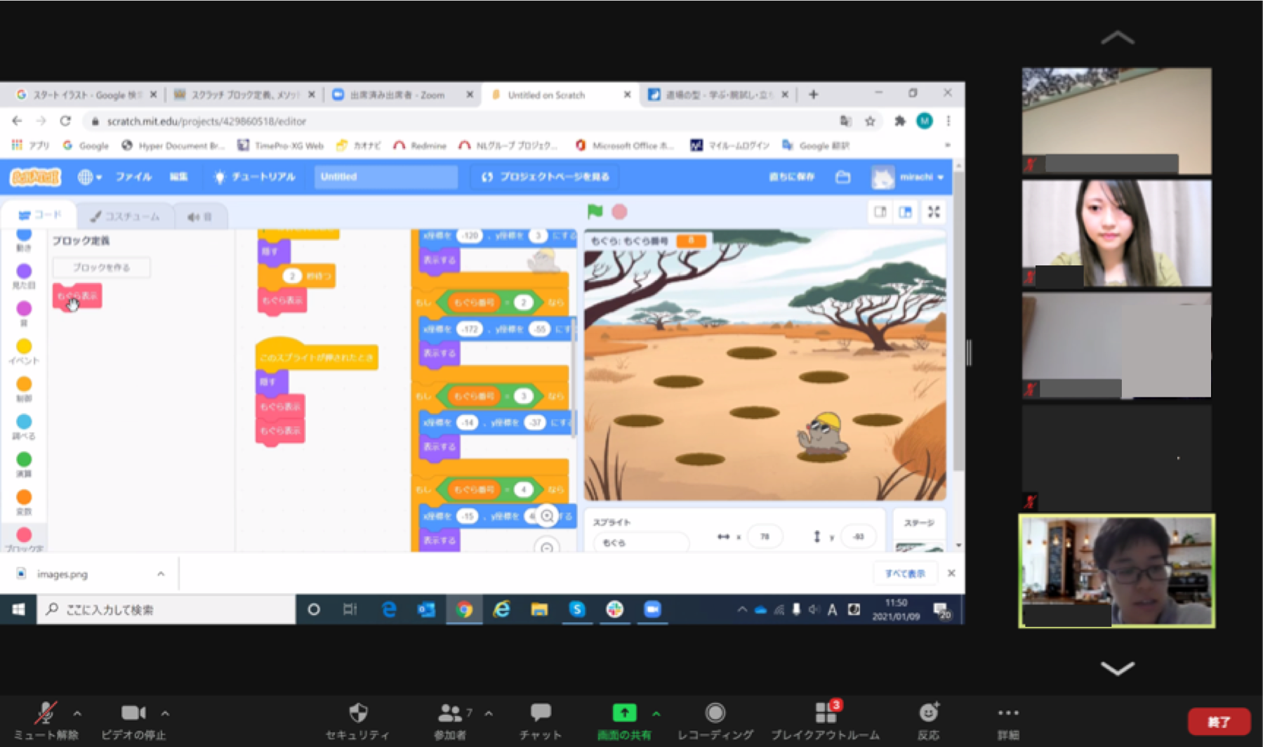Image resolution: width=1263 pixels, height=747 pixels.
Task: Open a new Chrome tab
Action: [x=813, y=94]
